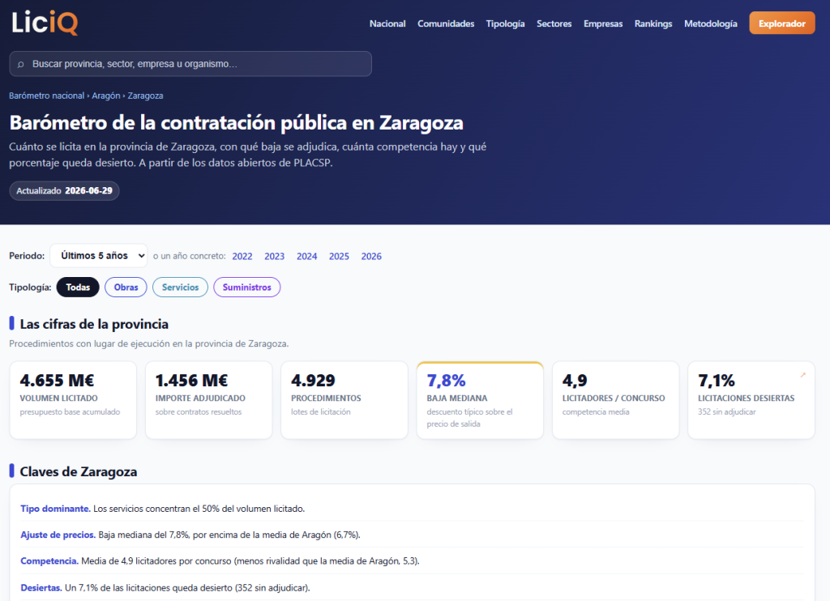
Task: Follow the Barómetro nacional breadcrumb
Action: point(46,96)
